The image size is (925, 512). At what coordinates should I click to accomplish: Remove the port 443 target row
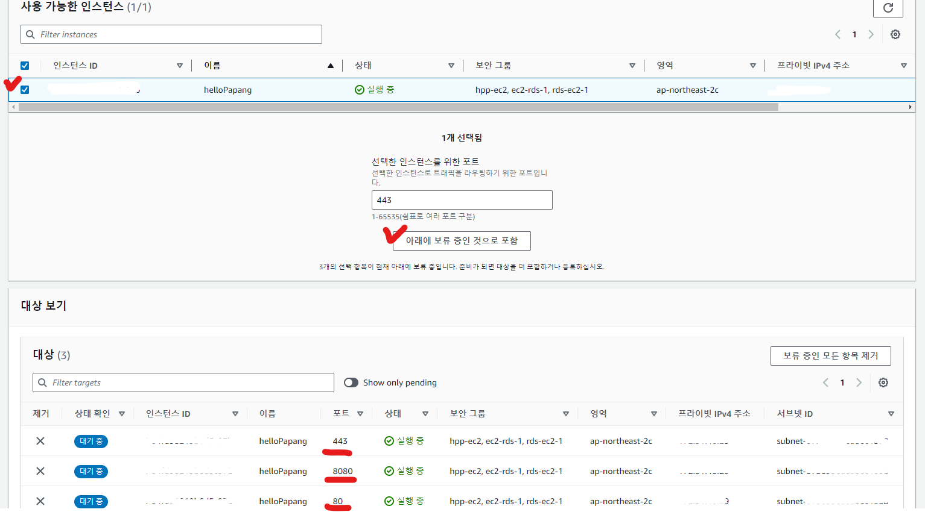point(40,441)
